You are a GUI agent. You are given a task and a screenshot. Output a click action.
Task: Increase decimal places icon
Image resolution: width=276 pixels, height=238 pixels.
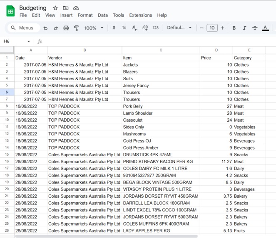[145, 28]
